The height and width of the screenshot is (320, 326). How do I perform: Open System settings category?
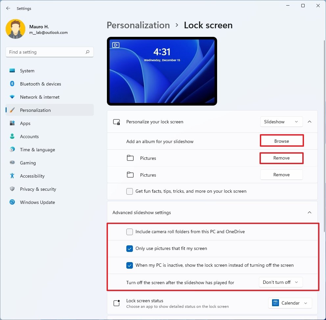[x=50, y=71]
